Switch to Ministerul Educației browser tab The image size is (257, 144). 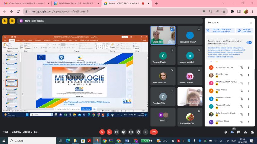[76, 4]
